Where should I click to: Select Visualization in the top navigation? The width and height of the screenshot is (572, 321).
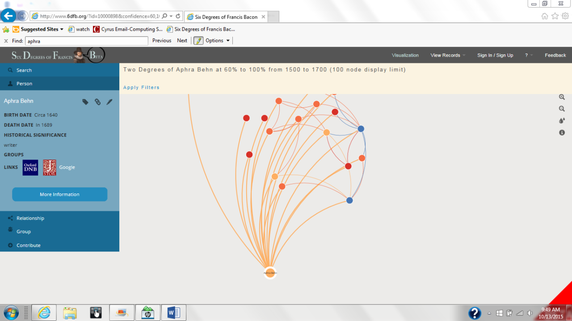405,55
